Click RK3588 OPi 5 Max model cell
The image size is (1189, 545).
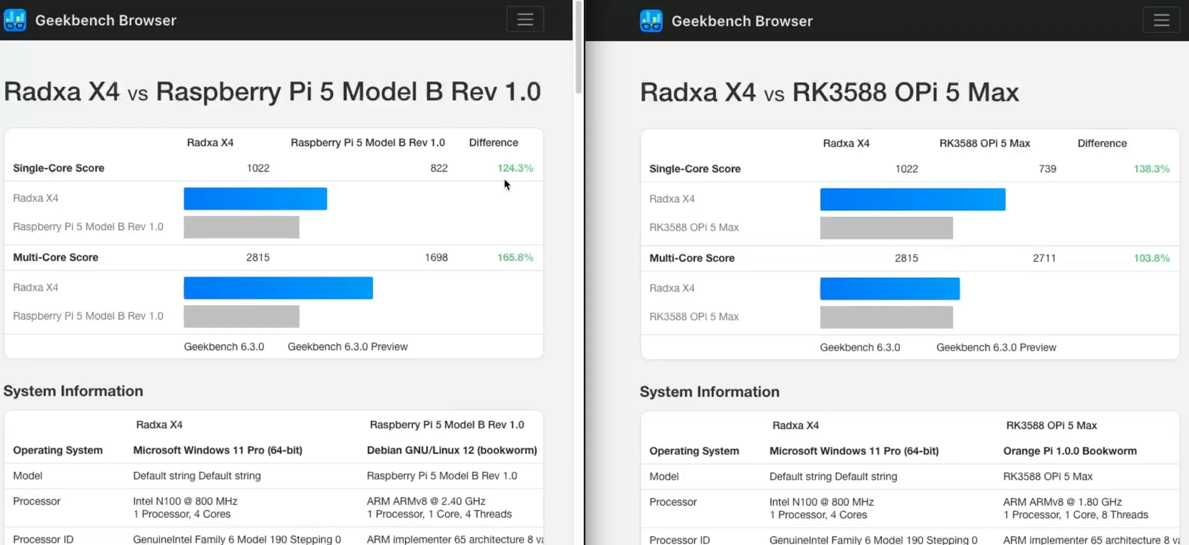click(1048, 477)
